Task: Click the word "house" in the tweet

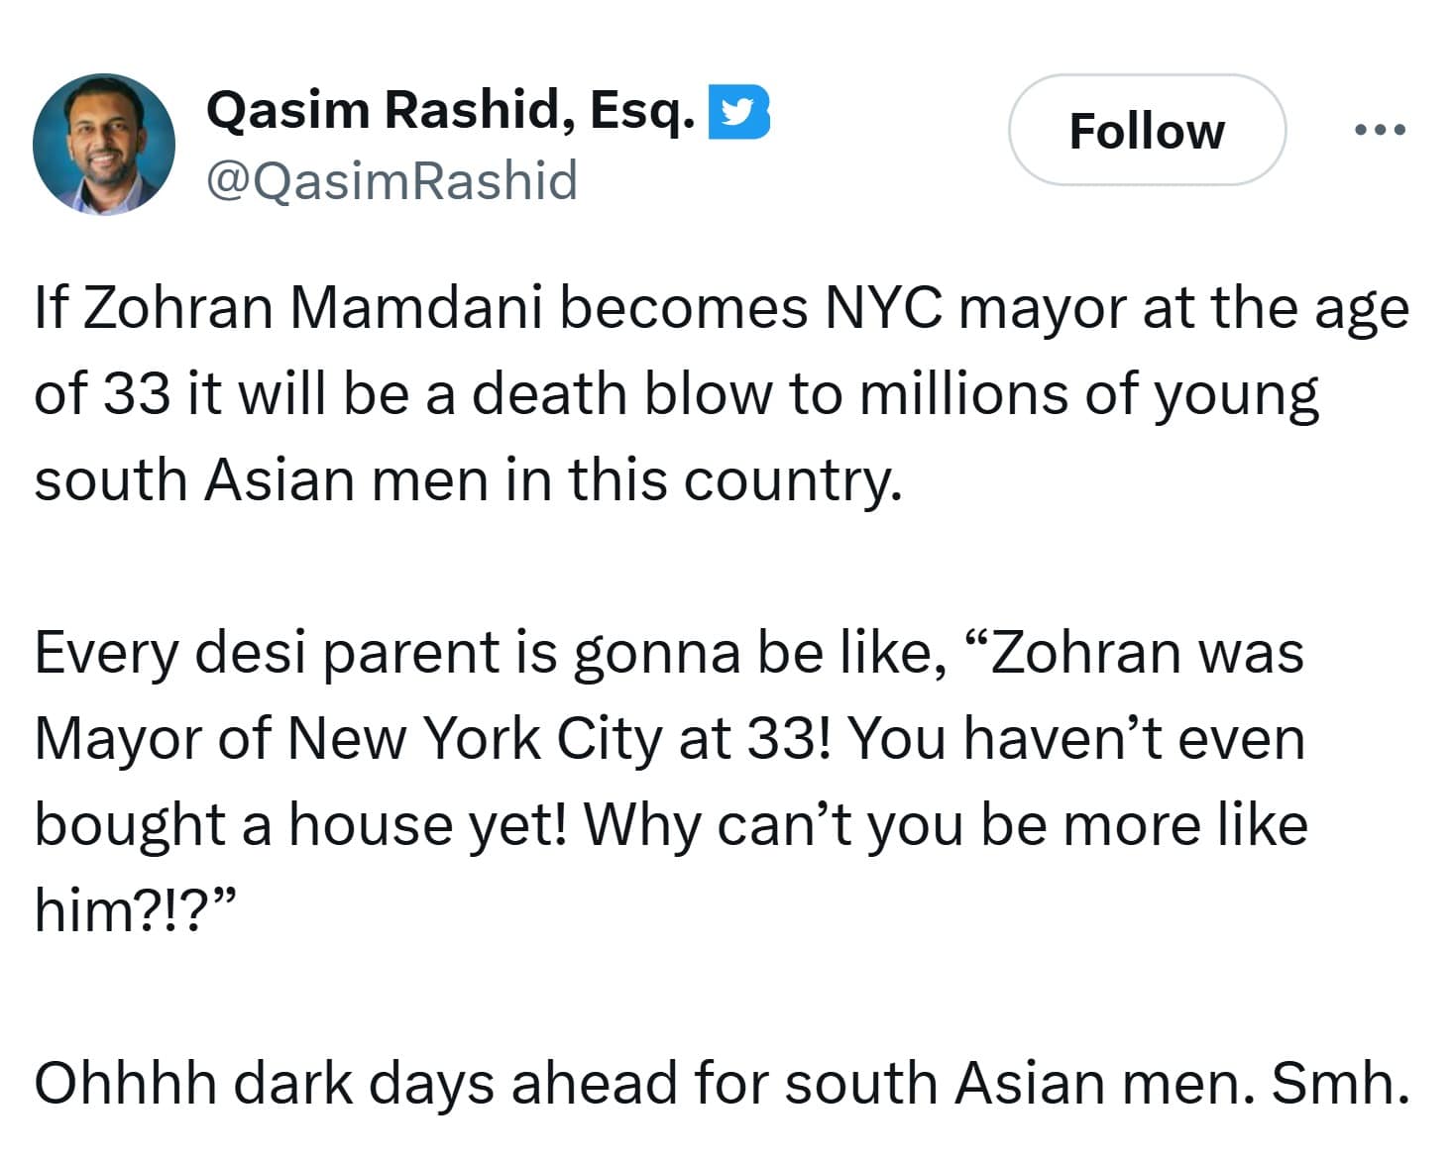Action: coord(370,825)
